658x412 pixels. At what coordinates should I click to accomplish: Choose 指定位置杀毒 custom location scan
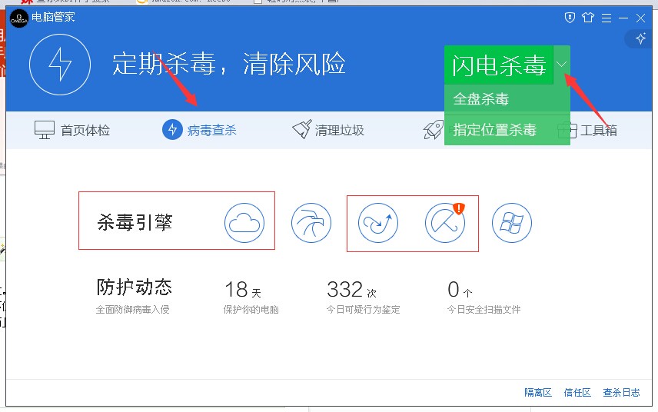tap(507, 130)
